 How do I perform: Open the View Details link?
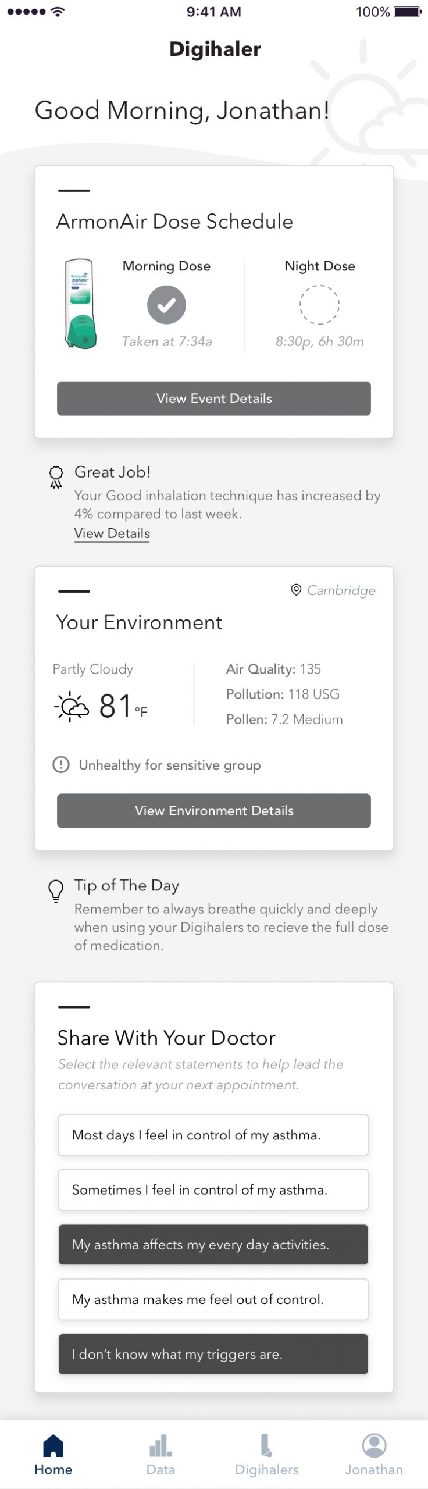tap(112, 533)
